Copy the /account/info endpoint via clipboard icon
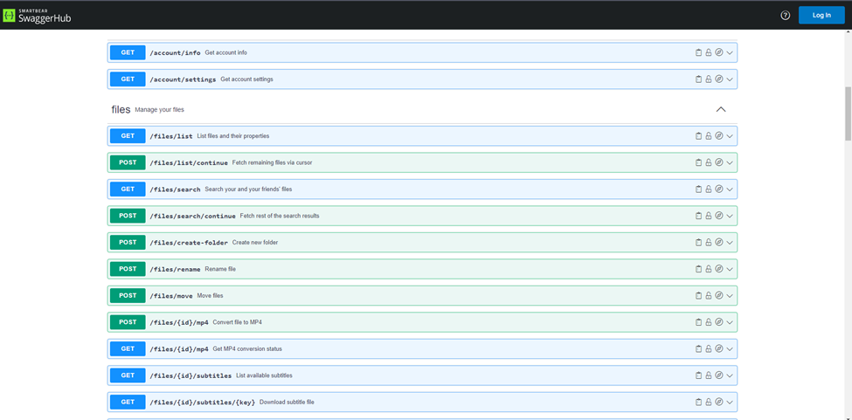Viewport: 852px width, 420px height. pyautogui.click(x=698, y=52)
